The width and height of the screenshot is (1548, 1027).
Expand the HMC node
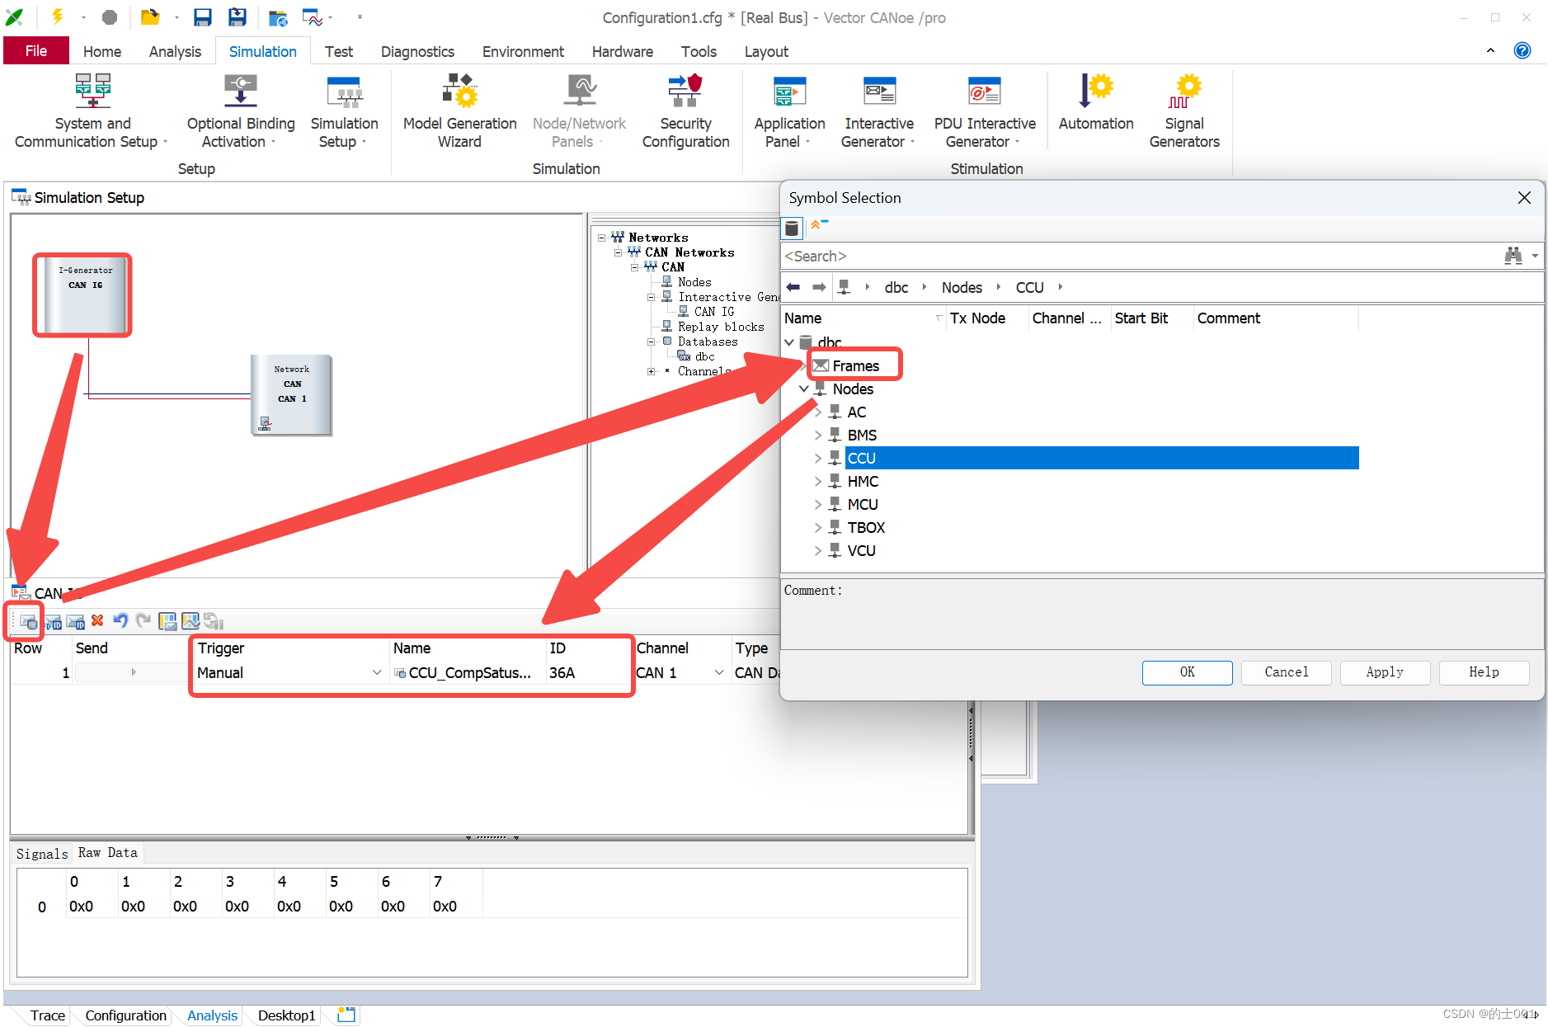[x=818, y=481]
